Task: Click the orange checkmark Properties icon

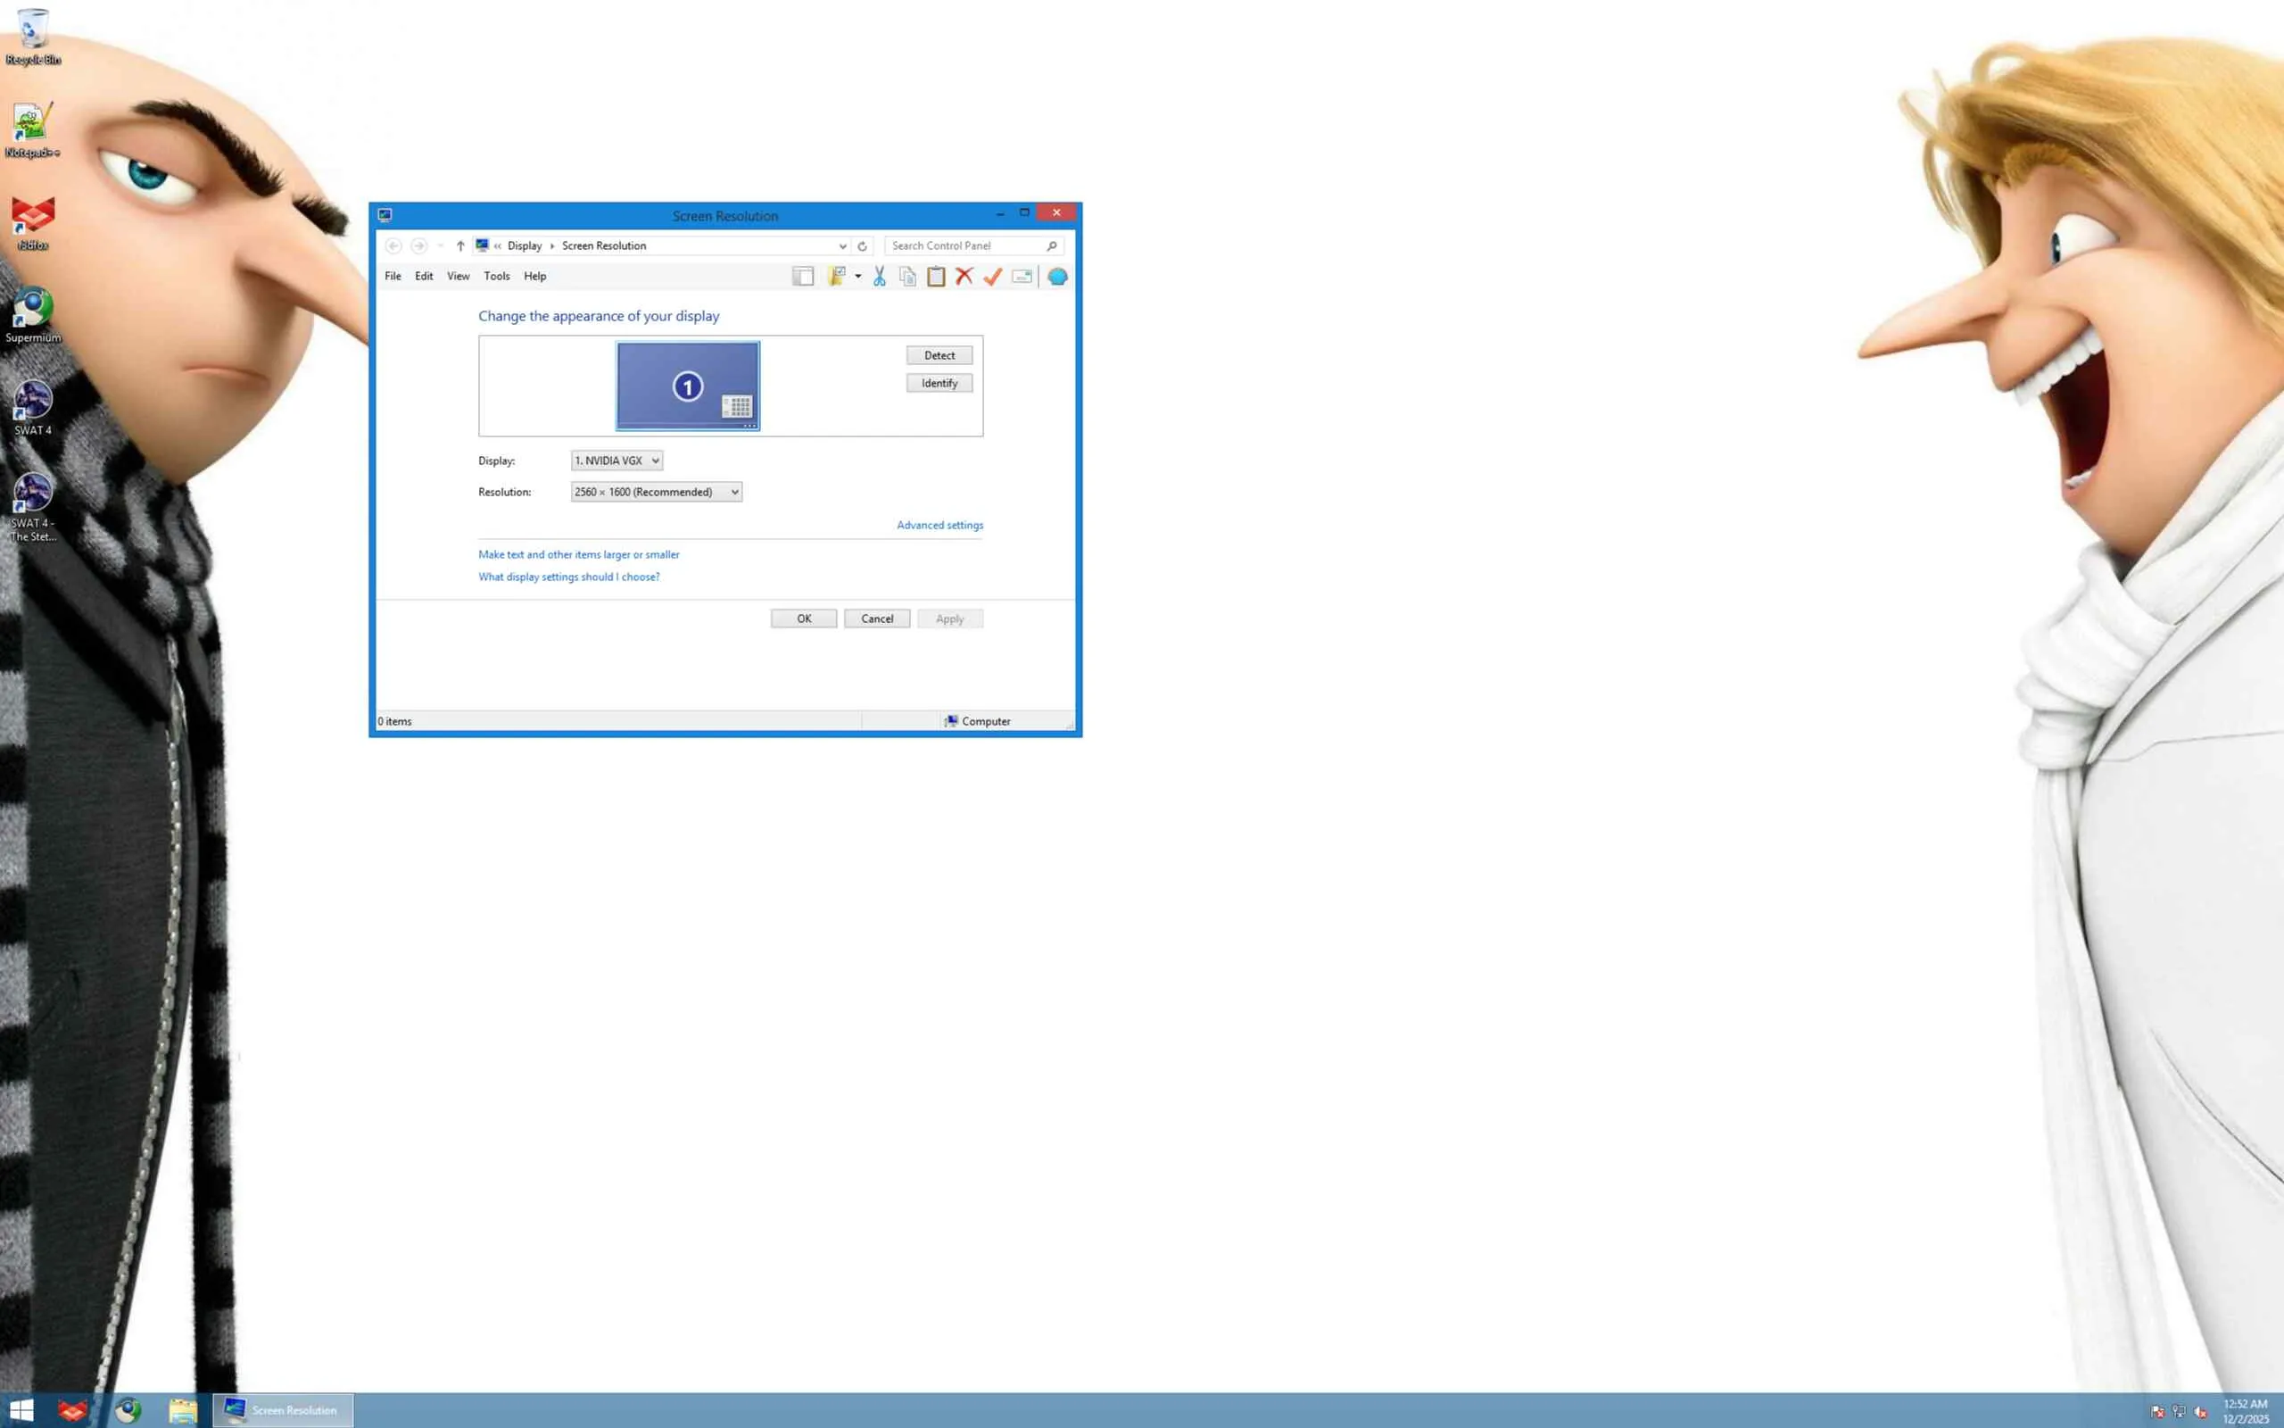Action: click(x=992, y=276)
